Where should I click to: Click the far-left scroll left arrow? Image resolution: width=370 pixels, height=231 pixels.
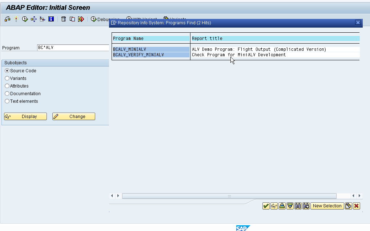tap(112, 196)
